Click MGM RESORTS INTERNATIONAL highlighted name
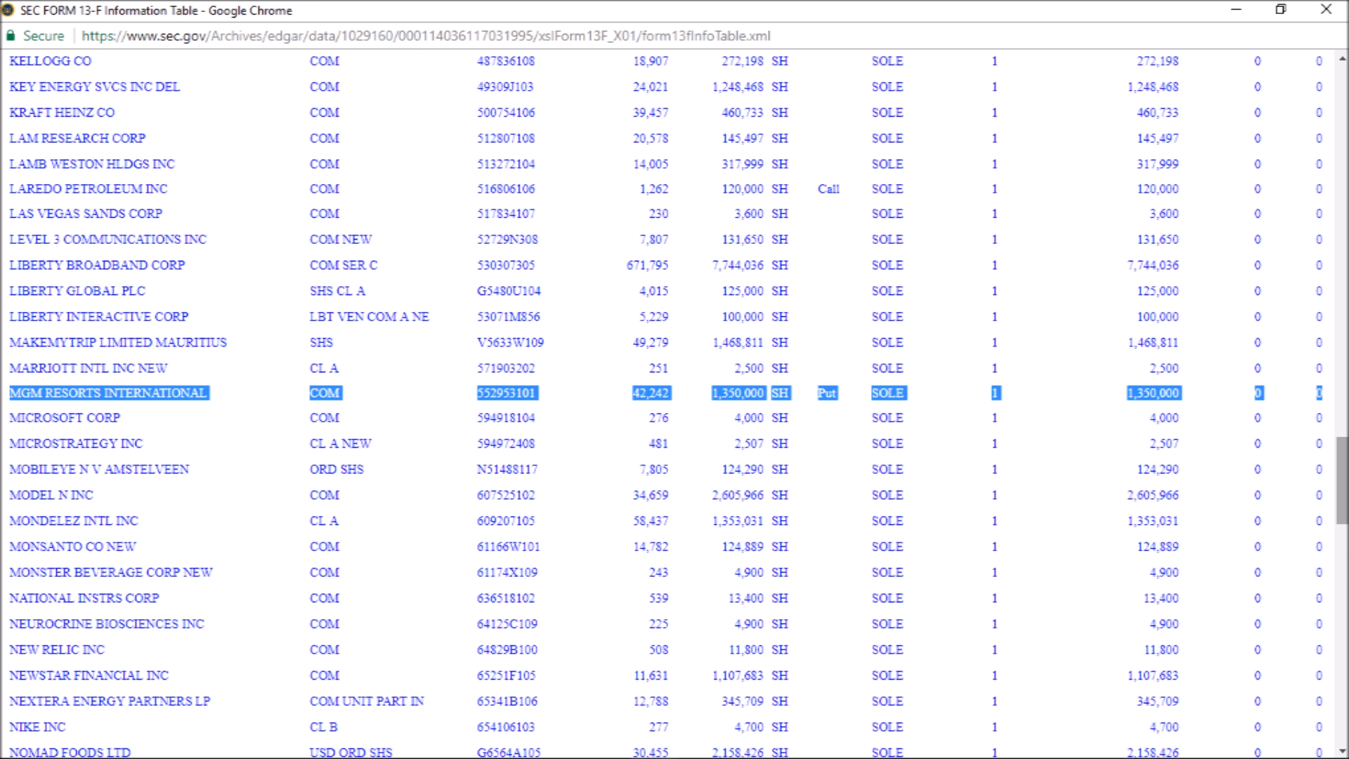This screenshot has width=1349, height=759. 108,393
